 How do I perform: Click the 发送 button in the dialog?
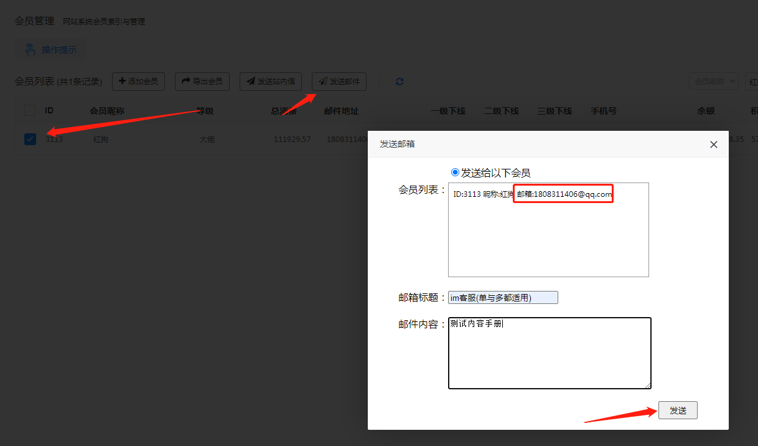coord(678,410)
